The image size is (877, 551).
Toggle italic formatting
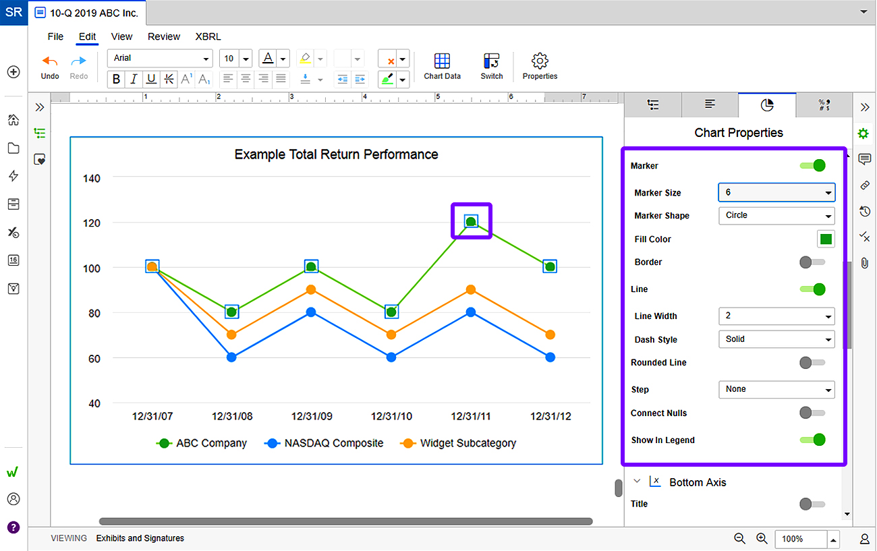(134, 80)
